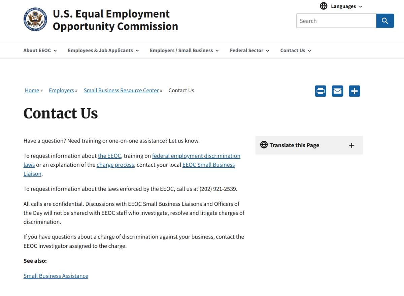The height and width of the screenshot is (296, 404).
Task: Click the federal employment discrimination laws link
Action: point(196,156)
